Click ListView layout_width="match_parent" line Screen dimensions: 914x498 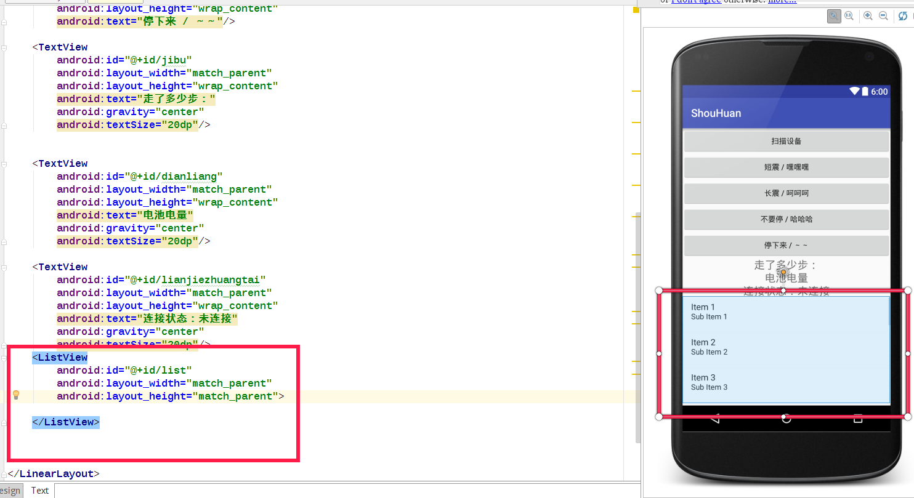click(164, 384)
